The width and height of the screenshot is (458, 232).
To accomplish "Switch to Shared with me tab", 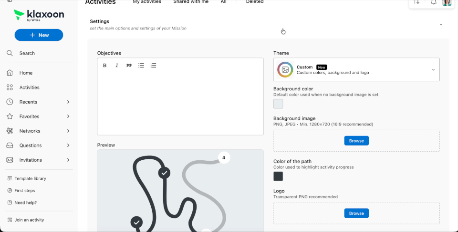I will (x=191, y=2).
